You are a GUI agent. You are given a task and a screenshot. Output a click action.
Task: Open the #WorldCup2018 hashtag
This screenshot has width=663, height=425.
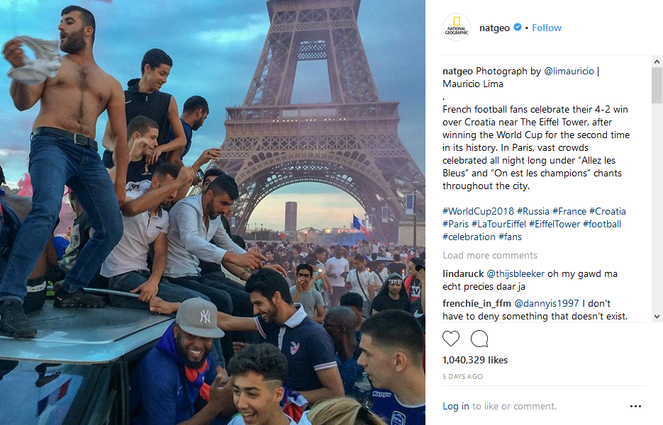click(x=478, y=211)
